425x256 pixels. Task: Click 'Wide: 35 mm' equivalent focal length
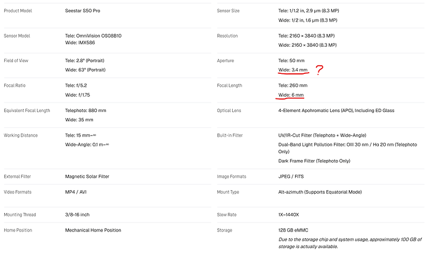tap(79, 120)
